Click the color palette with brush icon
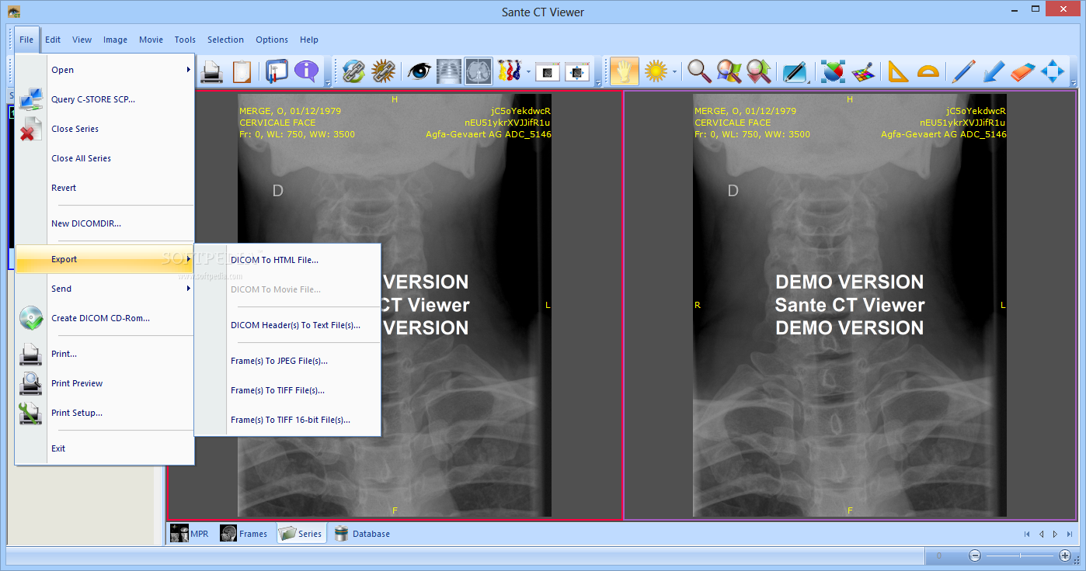This screenshot has width=1086, height=571. (x=862, y=71)
